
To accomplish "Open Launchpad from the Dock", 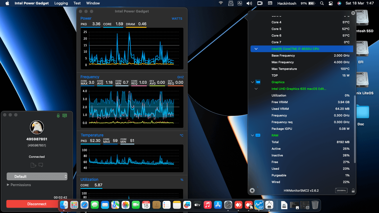I will (74, 205).
